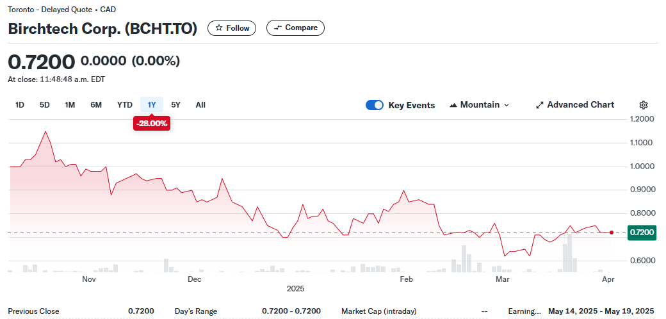666x319 pixels.
Task: Select the 5D time range
Action: click(x=45, y=105)
